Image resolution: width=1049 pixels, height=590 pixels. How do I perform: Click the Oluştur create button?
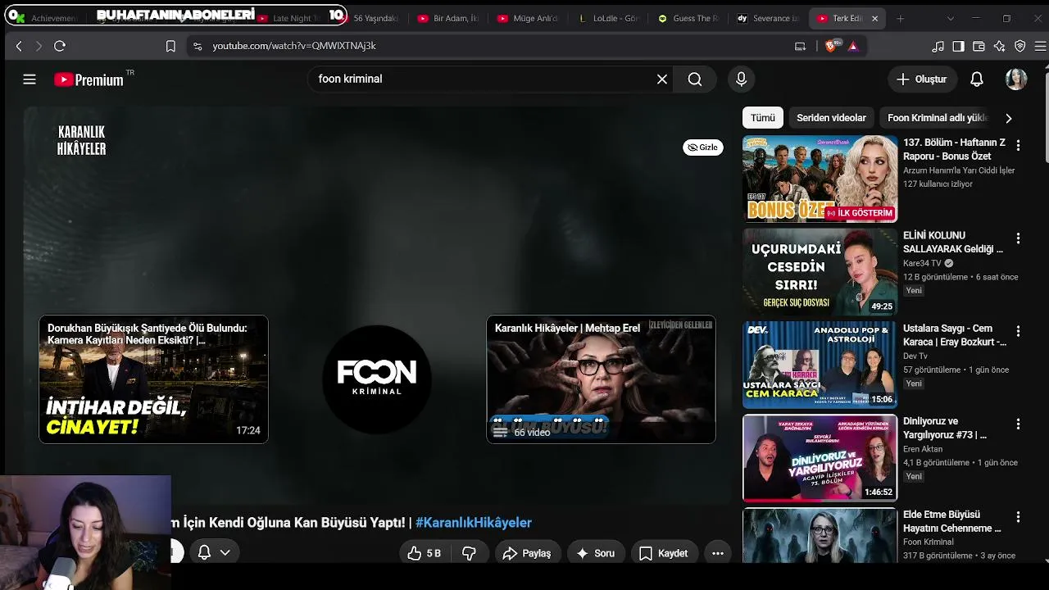[922, 79]
